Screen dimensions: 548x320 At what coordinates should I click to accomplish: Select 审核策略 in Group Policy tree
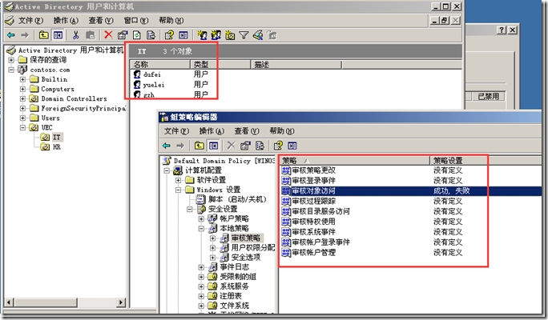point(246,238)
